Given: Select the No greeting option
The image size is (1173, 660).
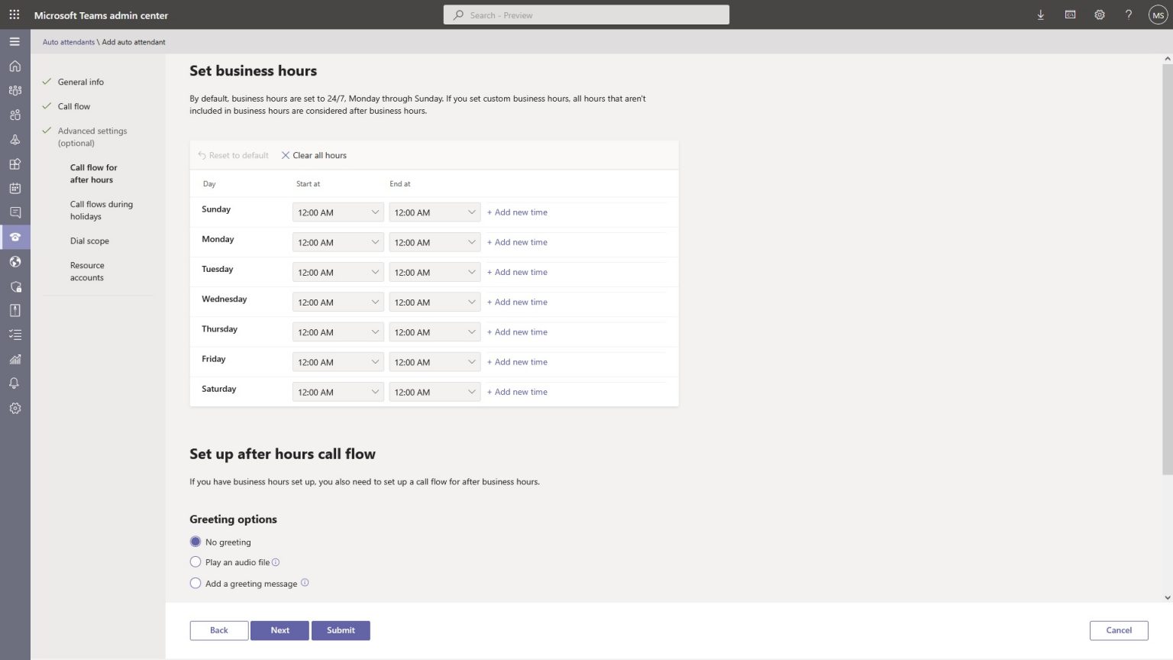Looking at the screenshot, I should click(195, 542).
